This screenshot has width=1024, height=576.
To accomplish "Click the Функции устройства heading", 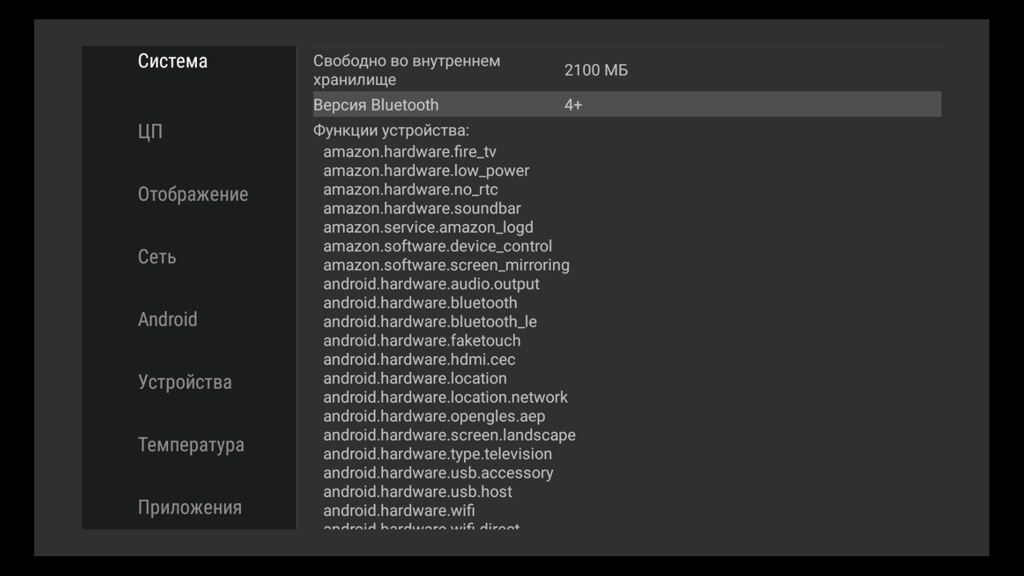I will (x=391, y=130).
